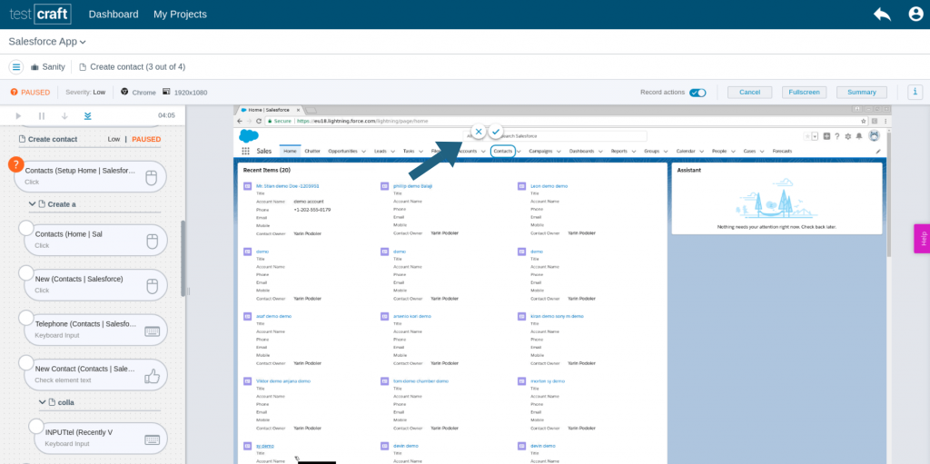
Task: Click the Salesforce user avatar
Action: coord(875,136)
